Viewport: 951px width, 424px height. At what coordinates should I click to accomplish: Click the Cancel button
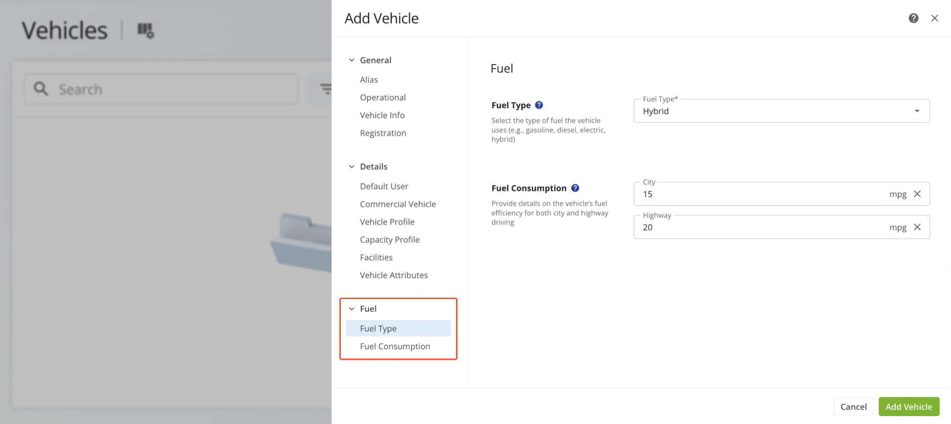(853, 407)
